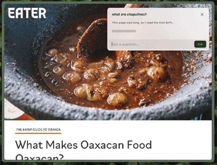Click the orange underline beneath guide label
217x165 pixels.
(x=38, y=133)
